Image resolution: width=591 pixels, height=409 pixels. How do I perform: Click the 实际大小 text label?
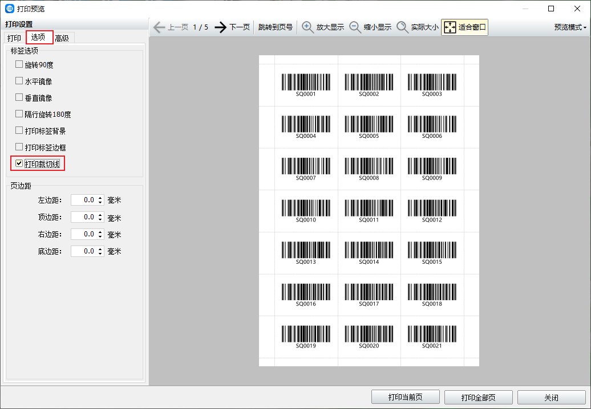tap(425, 27)
